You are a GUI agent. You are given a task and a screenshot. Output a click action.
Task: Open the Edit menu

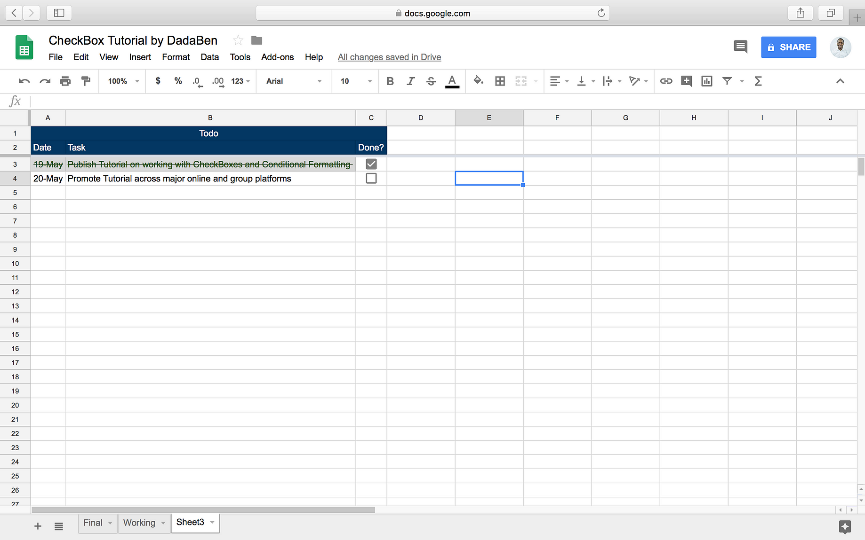pos(81,57)
